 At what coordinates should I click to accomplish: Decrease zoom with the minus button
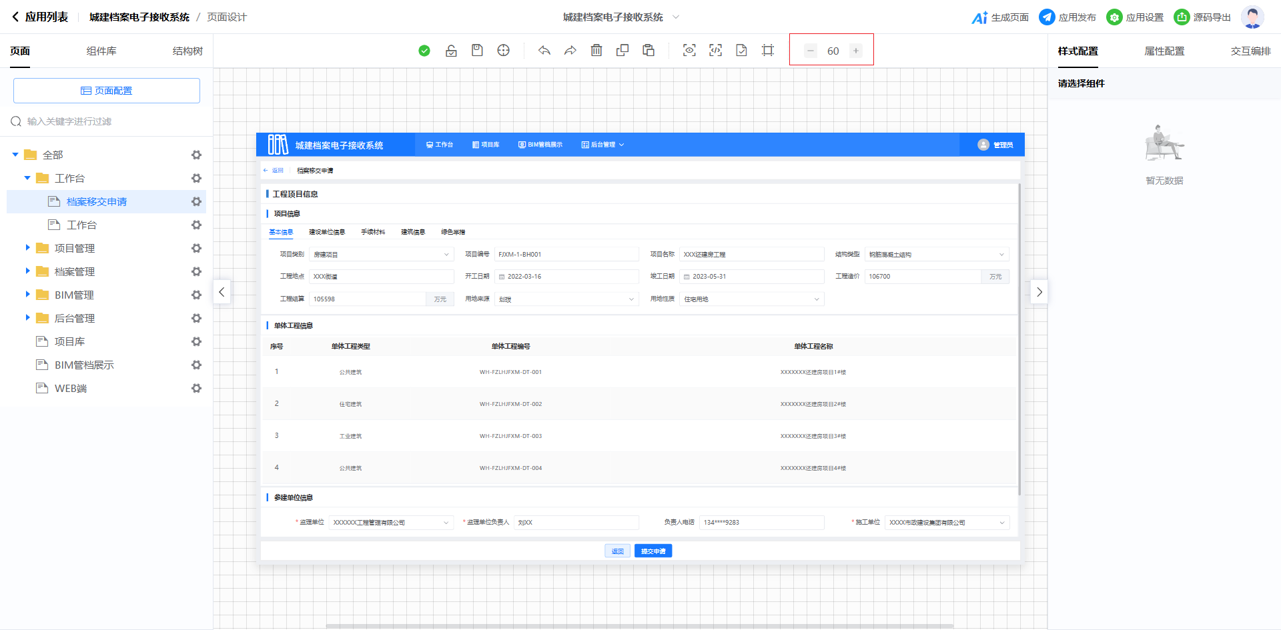(x=811, y=51)
